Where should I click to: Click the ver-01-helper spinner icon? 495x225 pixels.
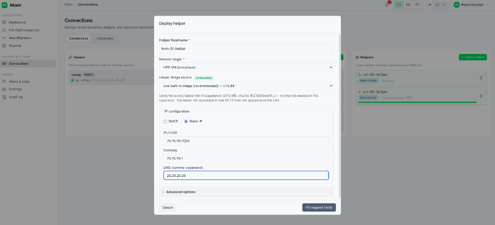[x=359, y=75]
